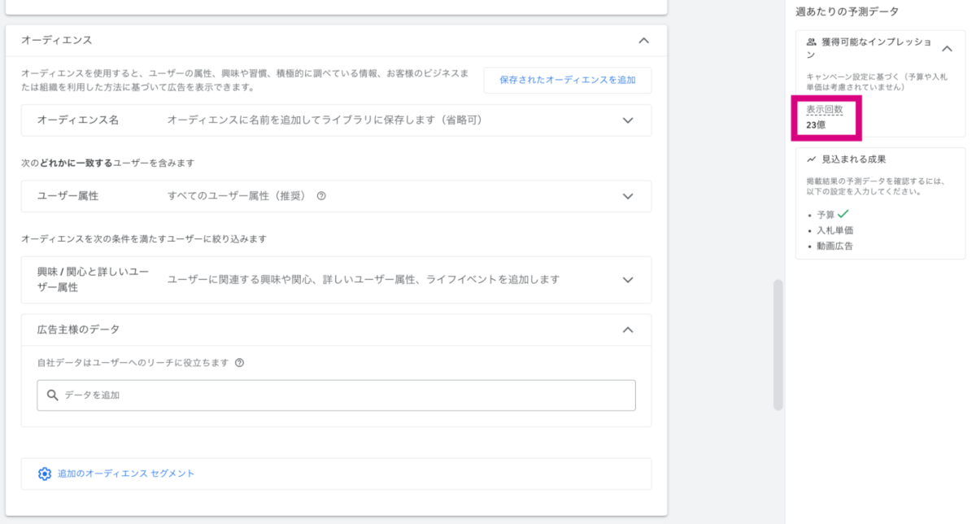Click the vertical page scrollbar thumb

[x=778, y=345]
